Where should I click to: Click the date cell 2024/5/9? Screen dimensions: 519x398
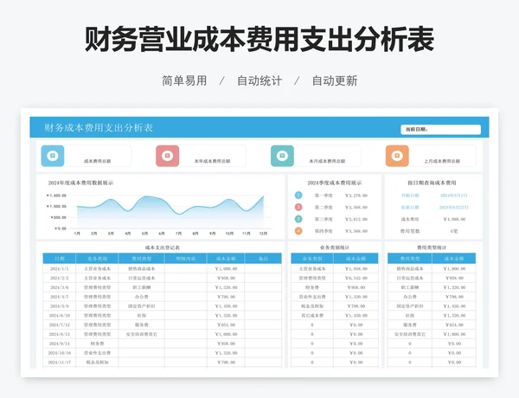pos(60,306)
